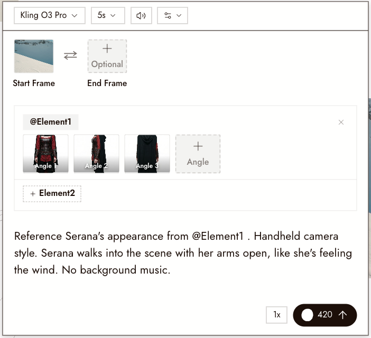Click into the prompt text field
This screenshot has width=371, height=338.
(x=185, y=253)
